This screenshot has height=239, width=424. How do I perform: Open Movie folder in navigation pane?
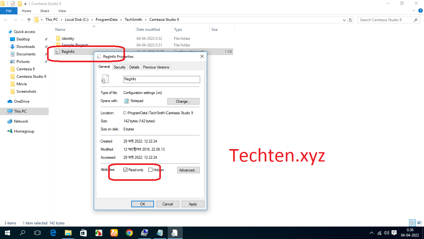click(x=22, y=84)
